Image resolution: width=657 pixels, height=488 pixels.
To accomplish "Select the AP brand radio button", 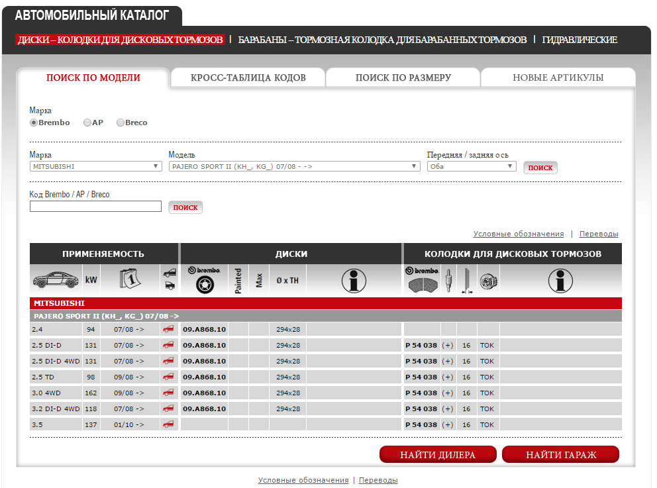I will (87, 122).
